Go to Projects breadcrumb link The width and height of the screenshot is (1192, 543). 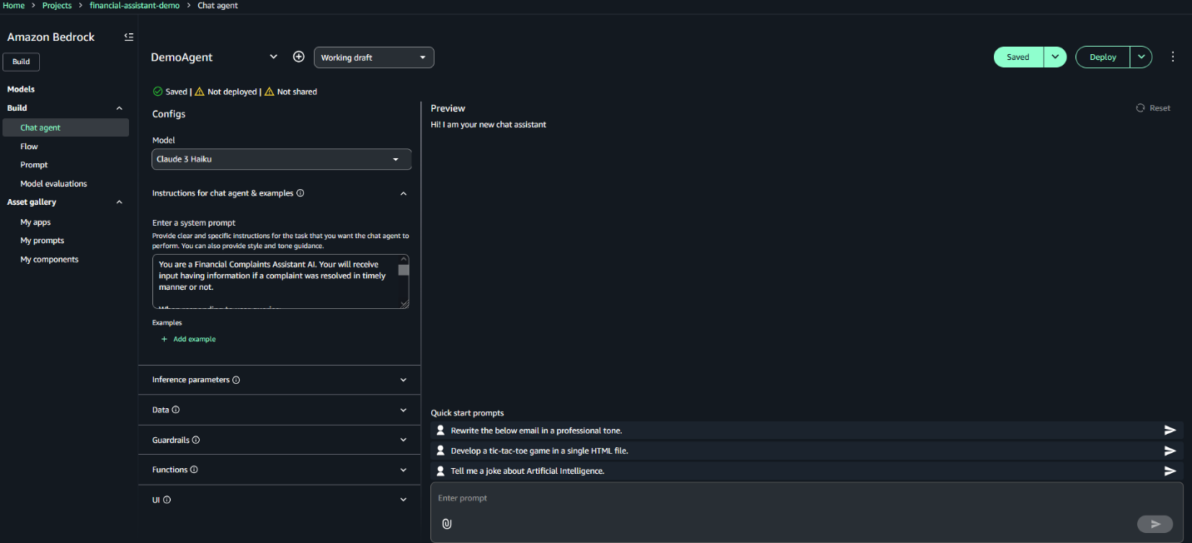(57, 6)
